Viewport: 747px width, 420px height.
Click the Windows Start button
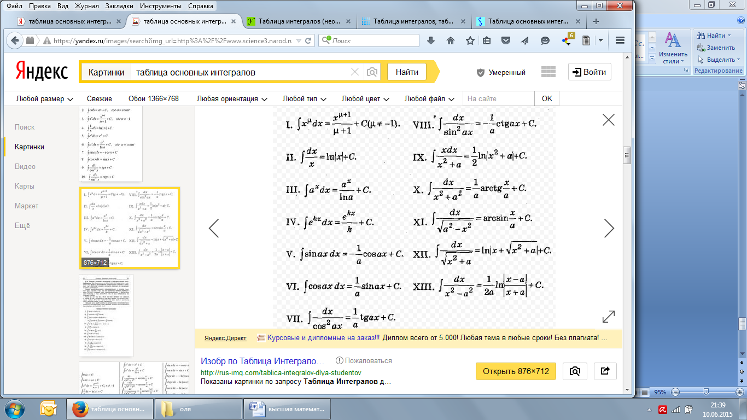[x=15, y=409]
